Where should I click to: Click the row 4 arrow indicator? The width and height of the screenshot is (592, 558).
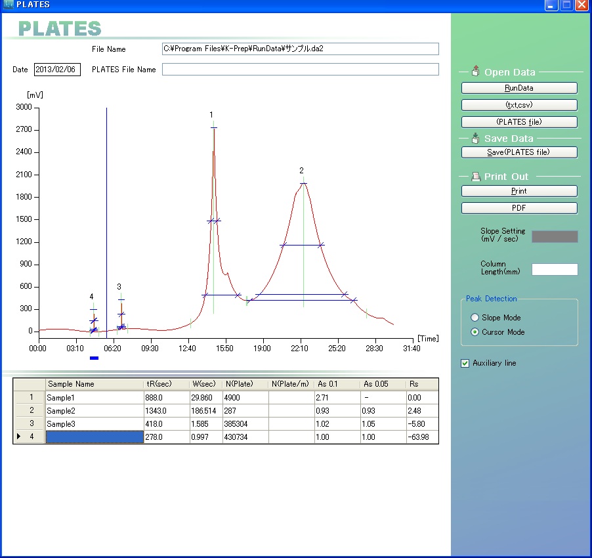(18, 437)
